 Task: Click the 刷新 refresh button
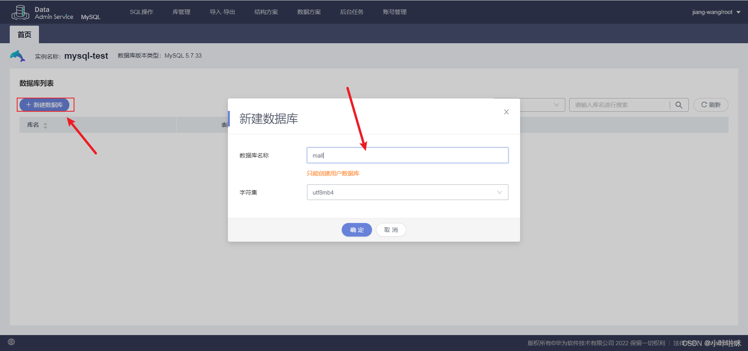coord(711,105)
